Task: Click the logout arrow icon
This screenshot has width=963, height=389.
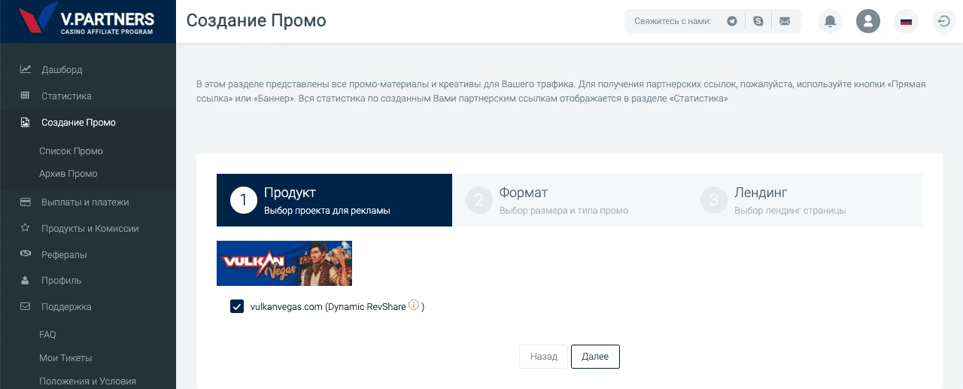Action: [x=943, y=21]
